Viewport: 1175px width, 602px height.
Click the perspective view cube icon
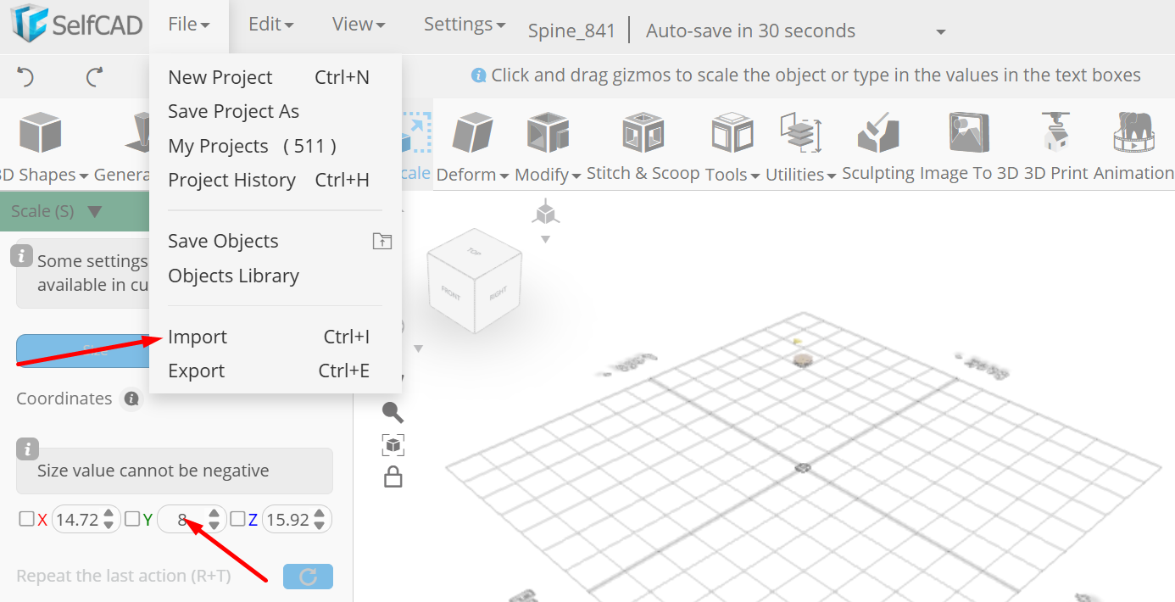(x=545, y=212)
